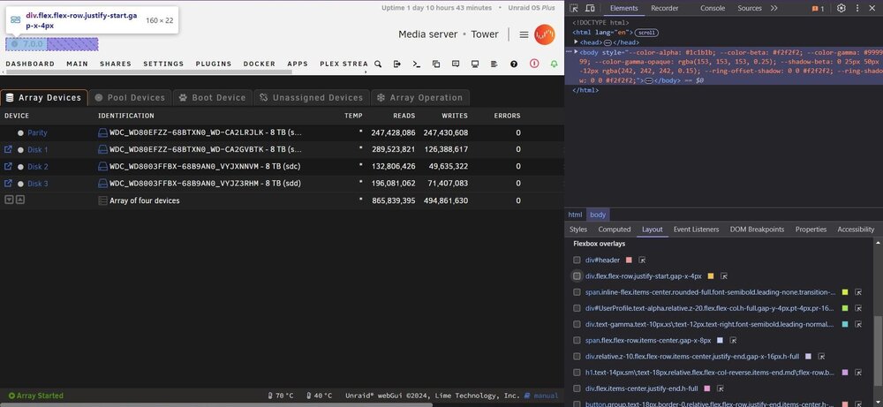
Task: Expand the body element node
Action: tap(576, 52)
